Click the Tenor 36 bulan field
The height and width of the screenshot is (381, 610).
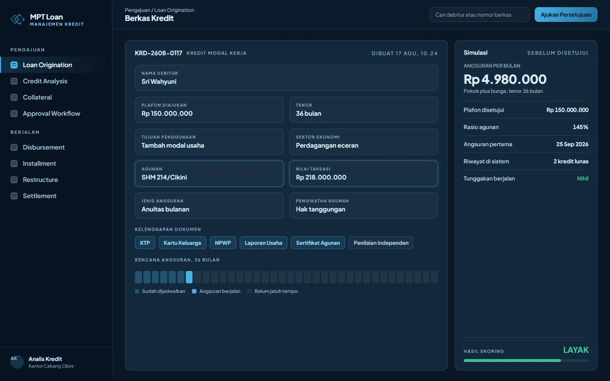coord(364,110)
